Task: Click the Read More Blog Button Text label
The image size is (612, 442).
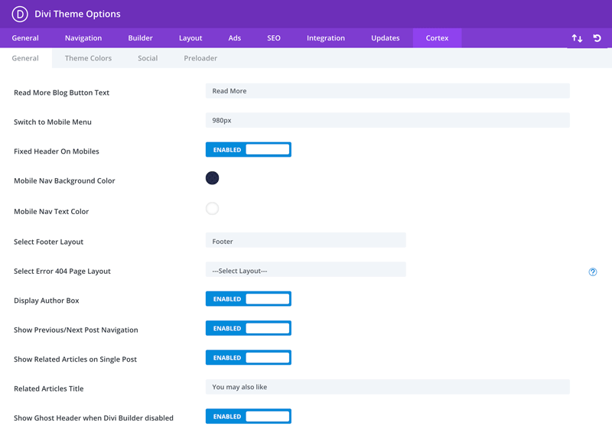Action: [62, 93]
